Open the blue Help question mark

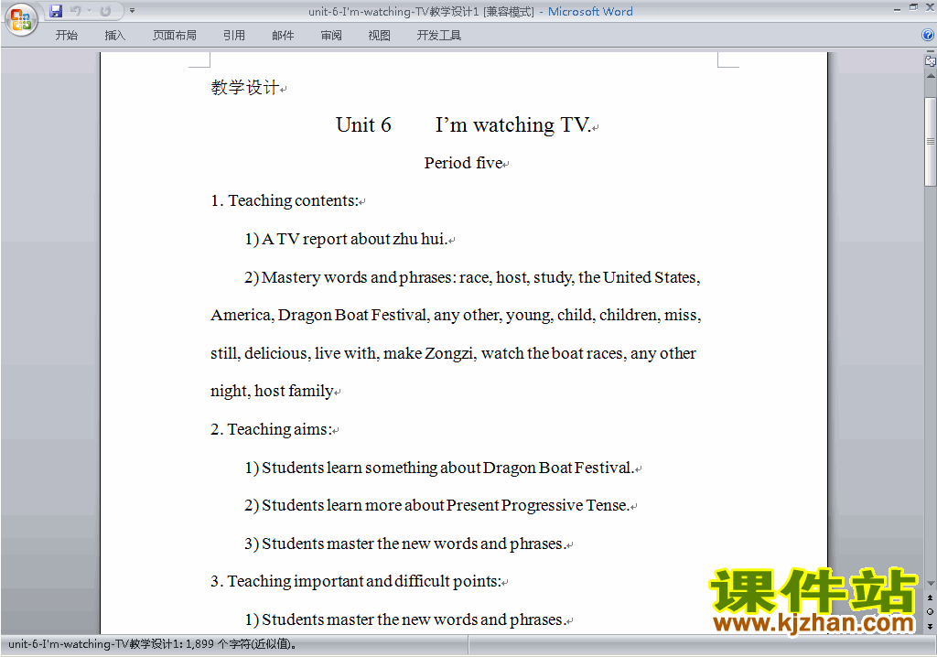pos(928,36)
